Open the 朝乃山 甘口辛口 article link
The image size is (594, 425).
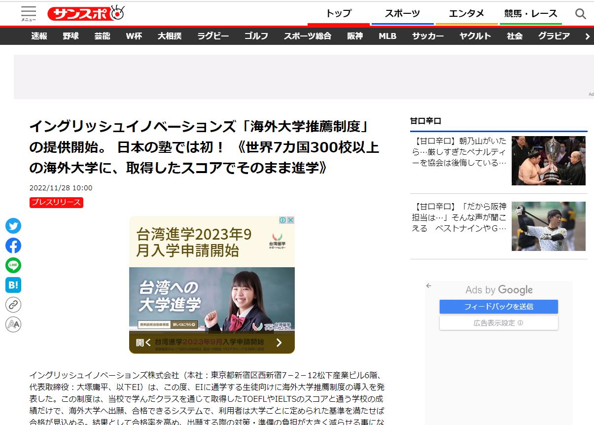click(x=459, y=151)
